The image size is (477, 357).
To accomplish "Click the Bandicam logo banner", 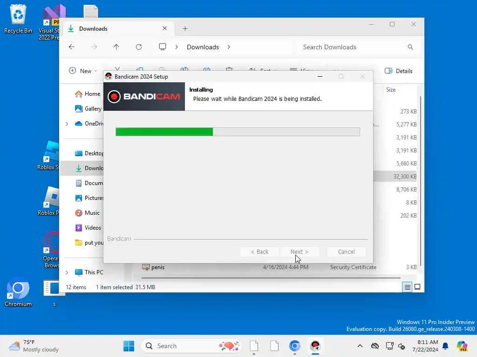I will pos(144,97).
